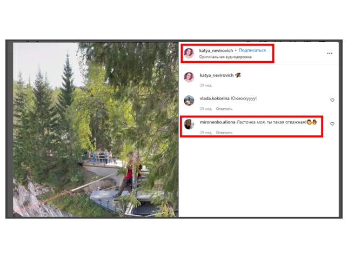Like vlada.kokorina's comment with heart icon
Viewport: 348px width, 270px height.
[x=332, y=100]
